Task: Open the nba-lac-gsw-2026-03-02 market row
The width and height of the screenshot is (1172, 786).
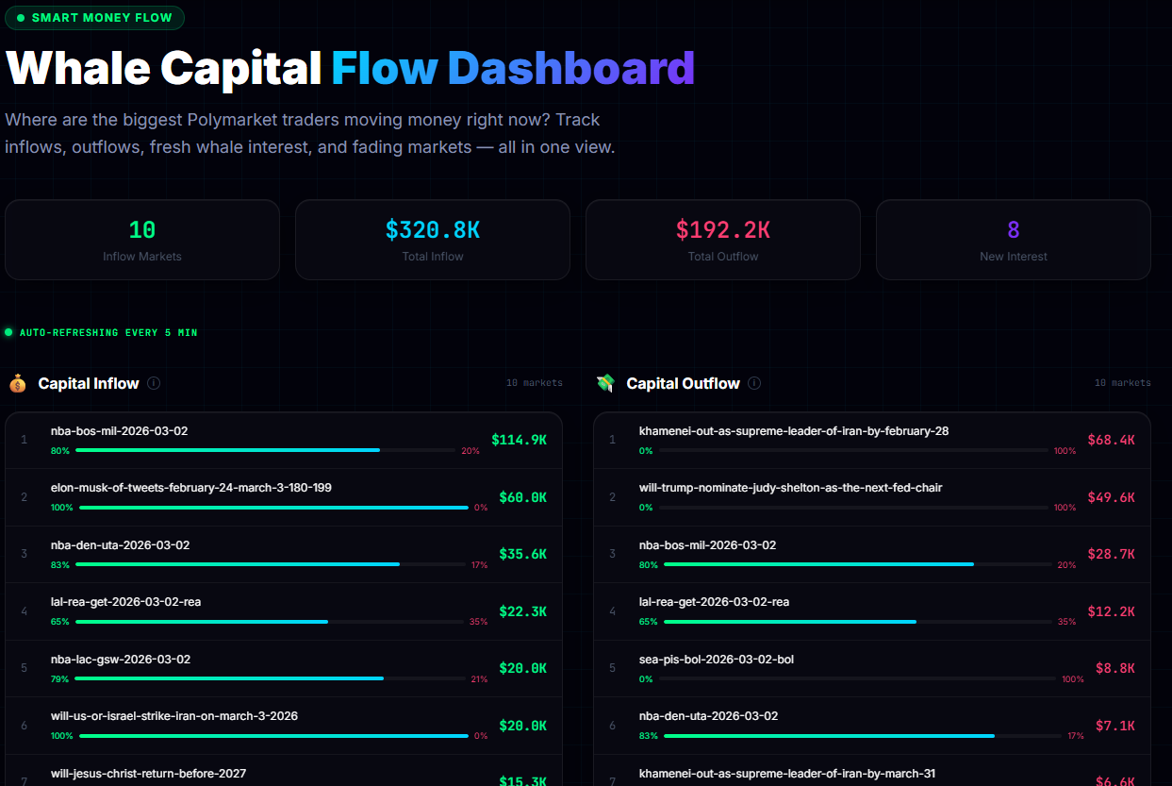Action: click(x=284, y=668)
